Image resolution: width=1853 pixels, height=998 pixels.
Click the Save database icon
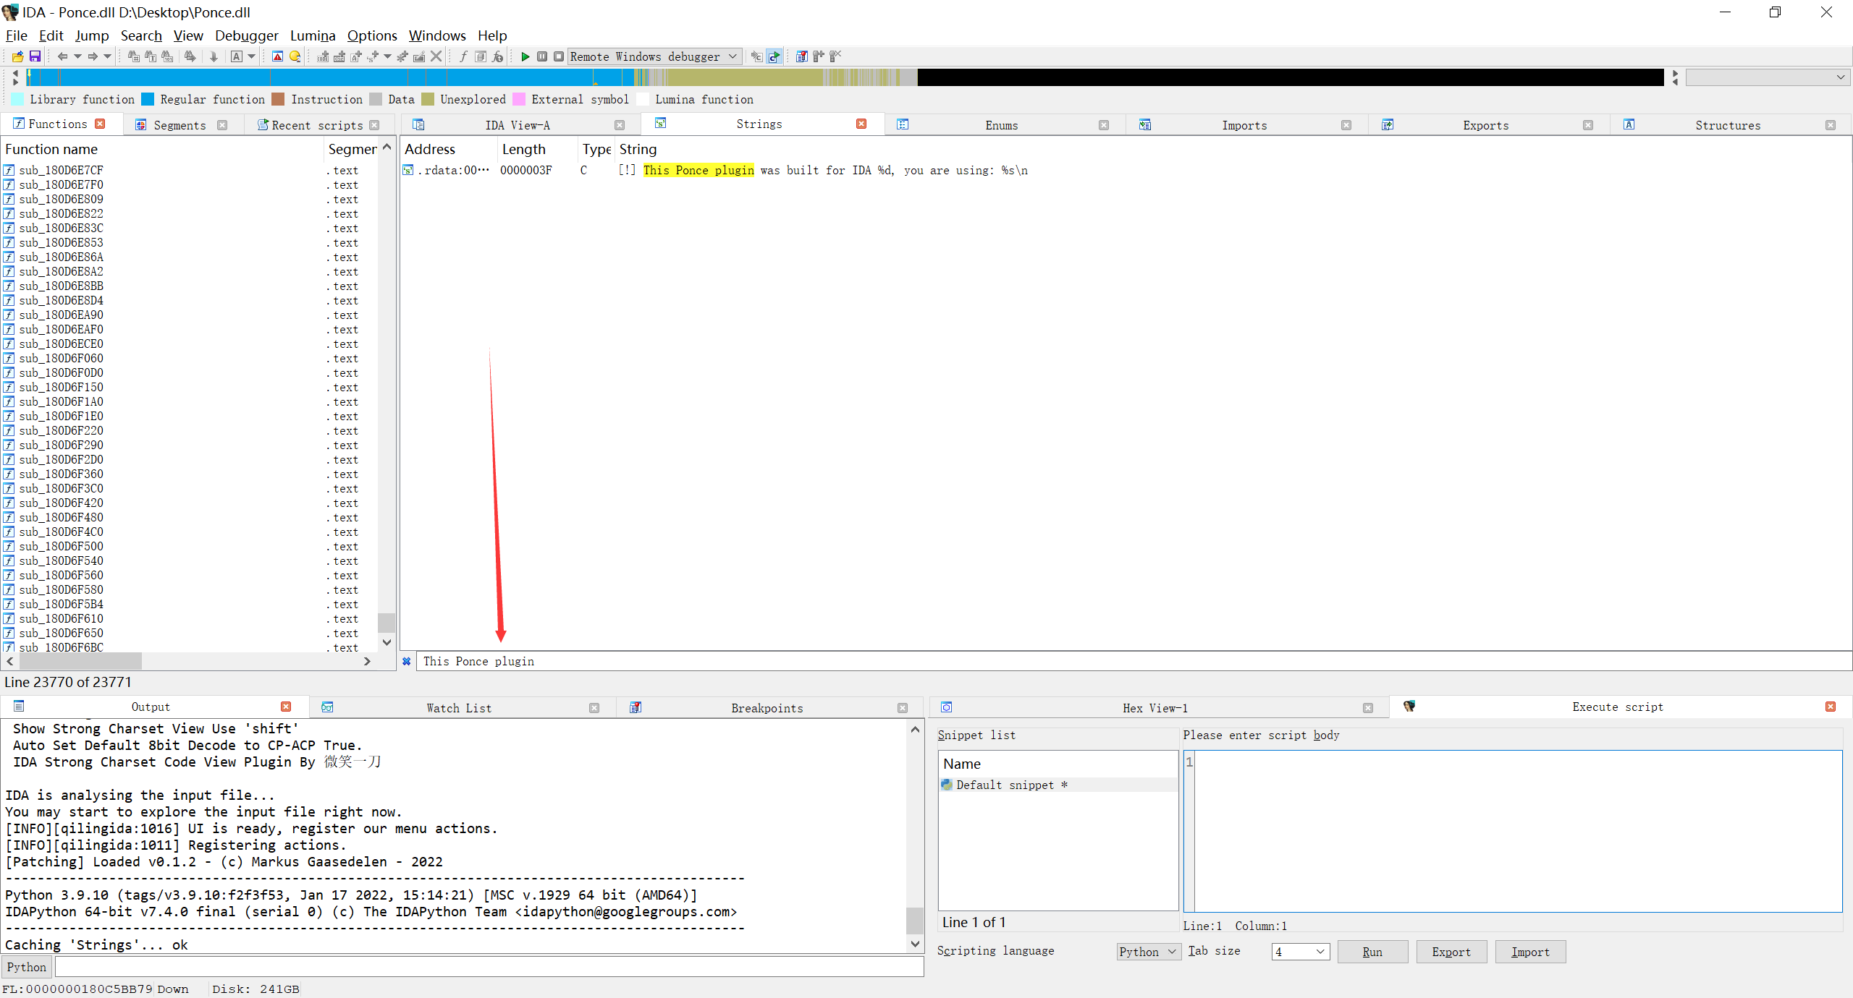click(x=35, y=56)
